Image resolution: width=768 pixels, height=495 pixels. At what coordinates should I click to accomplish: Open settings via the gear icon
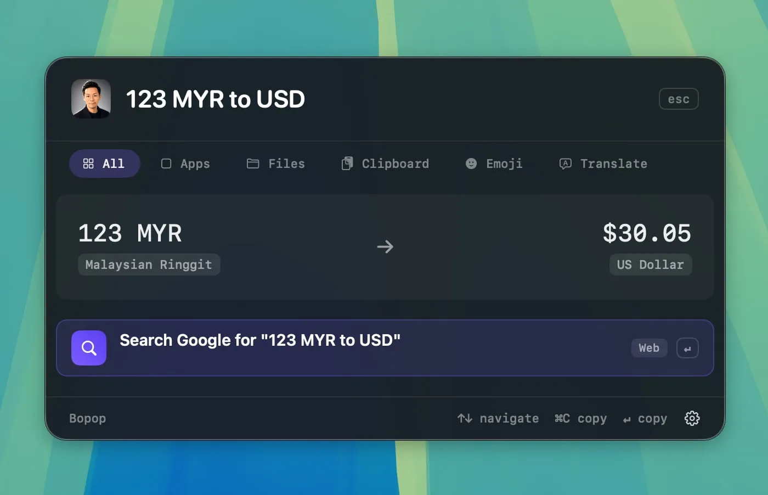(x=692, y=418)
